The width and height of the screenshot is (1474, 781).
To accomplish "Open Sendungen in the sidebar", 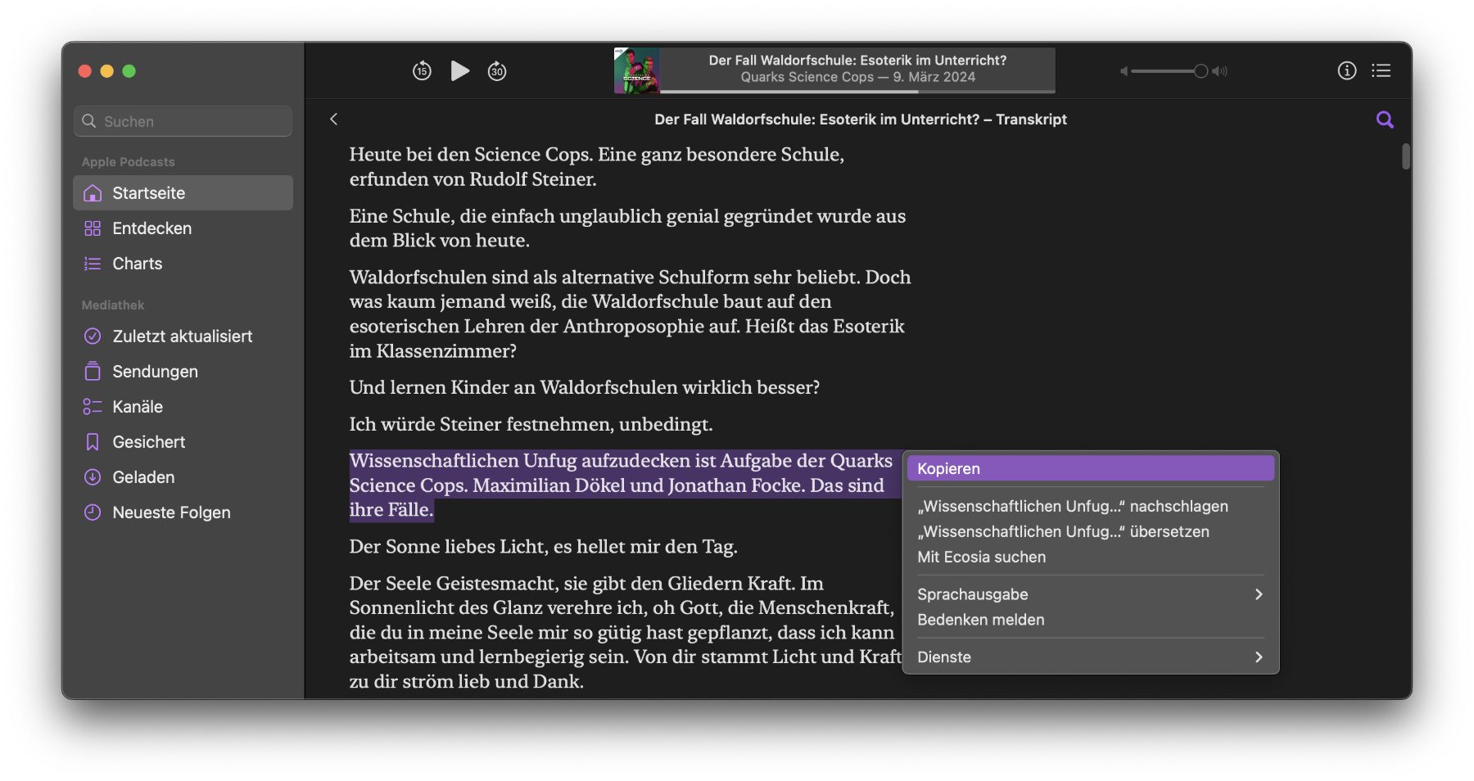I will [155, 372].
